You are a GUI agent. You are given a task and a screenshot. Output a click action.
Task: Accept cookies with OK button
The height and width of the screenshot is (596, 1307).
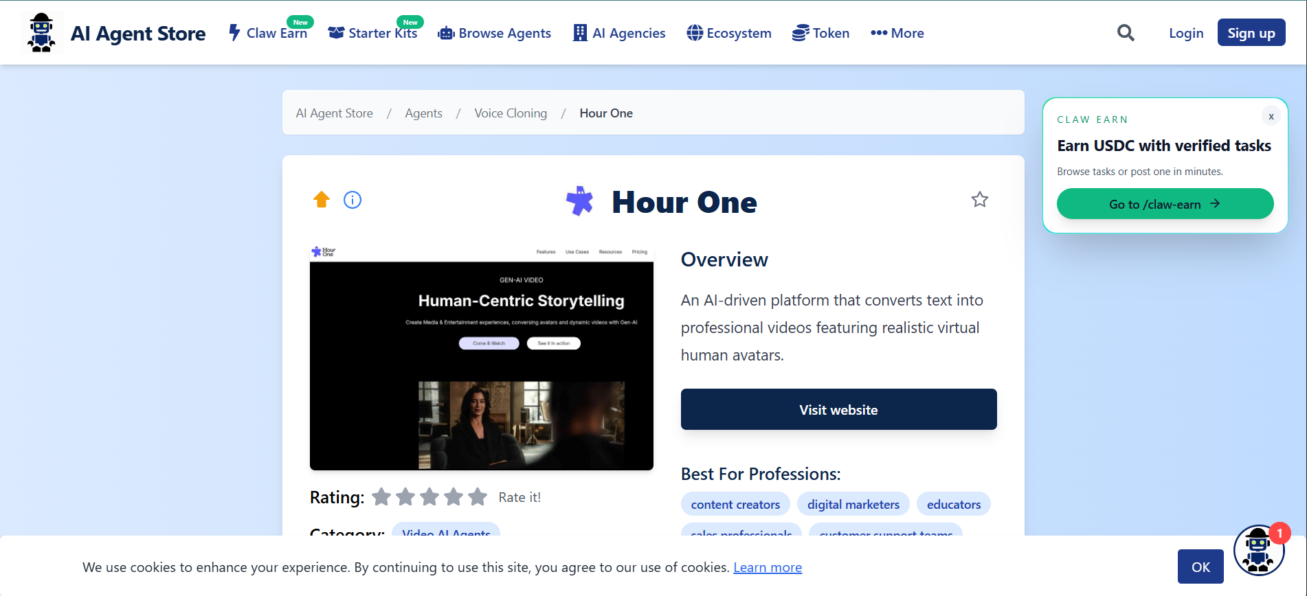pos(1200,566)
